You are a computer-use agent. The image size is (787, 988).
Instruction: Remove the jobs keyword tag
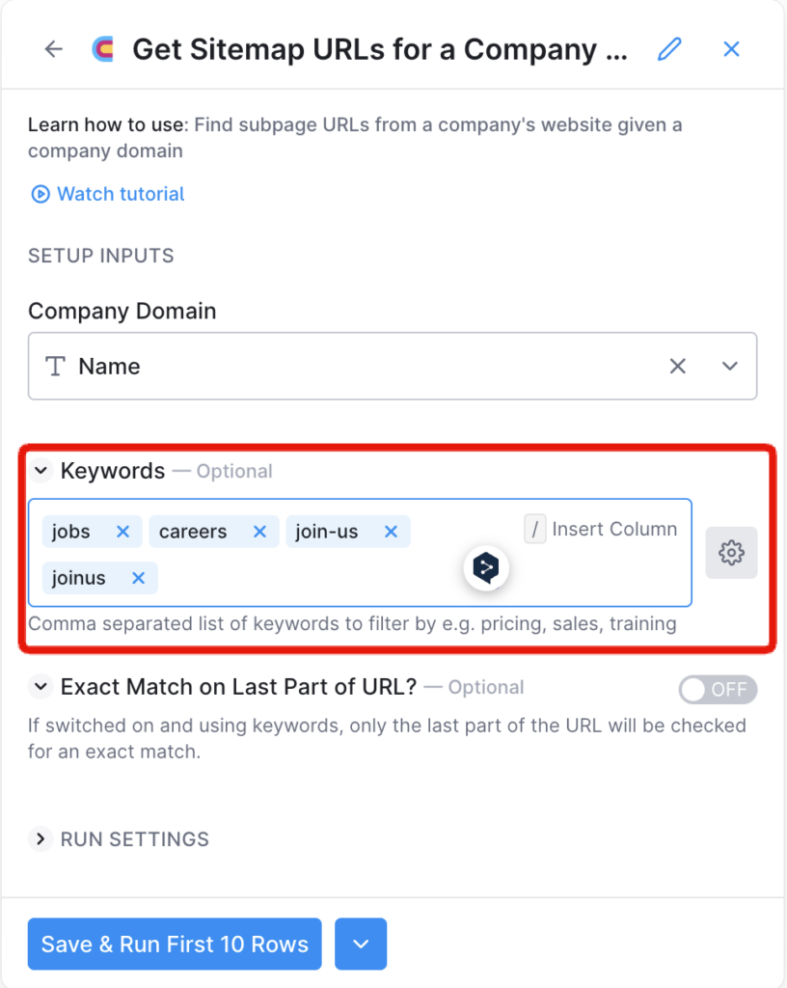point(122,532)
